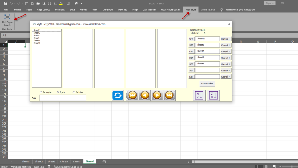Click the Ara search input field
This screenshot has height=168, width=298.
63,98
